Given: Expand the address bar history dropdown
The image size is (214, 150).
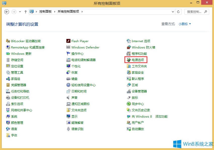Looking at the screenshot, I should pos(173,12).
